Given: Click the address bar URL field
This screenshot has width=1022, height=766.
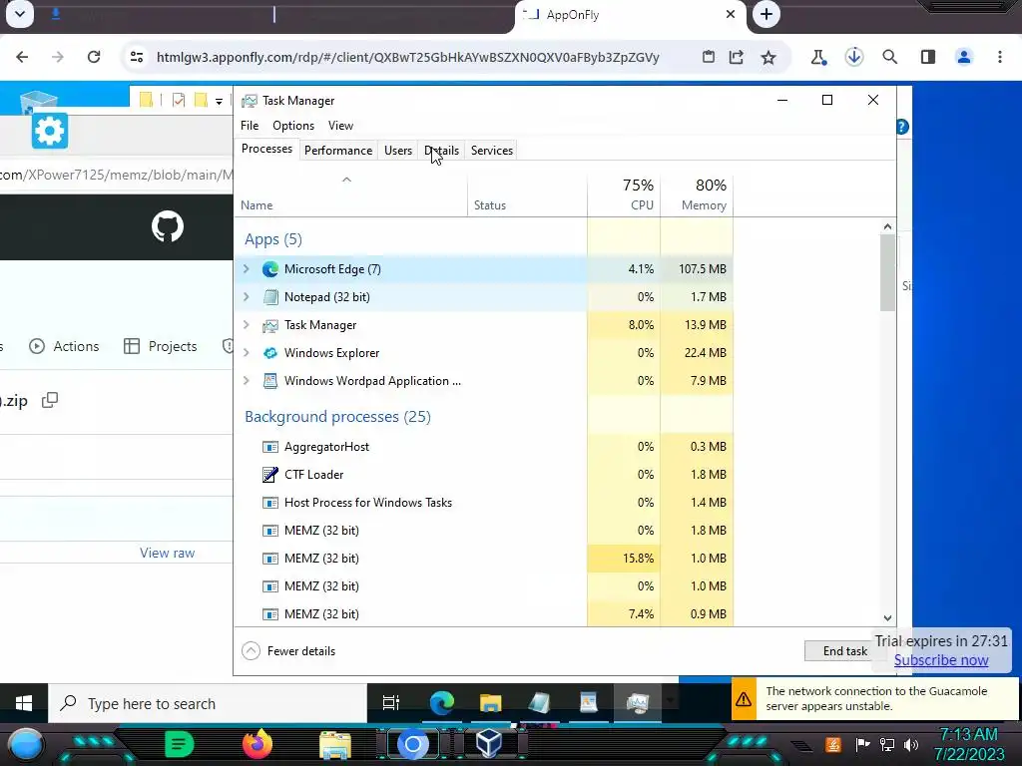Looking at the screenshot, I should coord(408,57).
